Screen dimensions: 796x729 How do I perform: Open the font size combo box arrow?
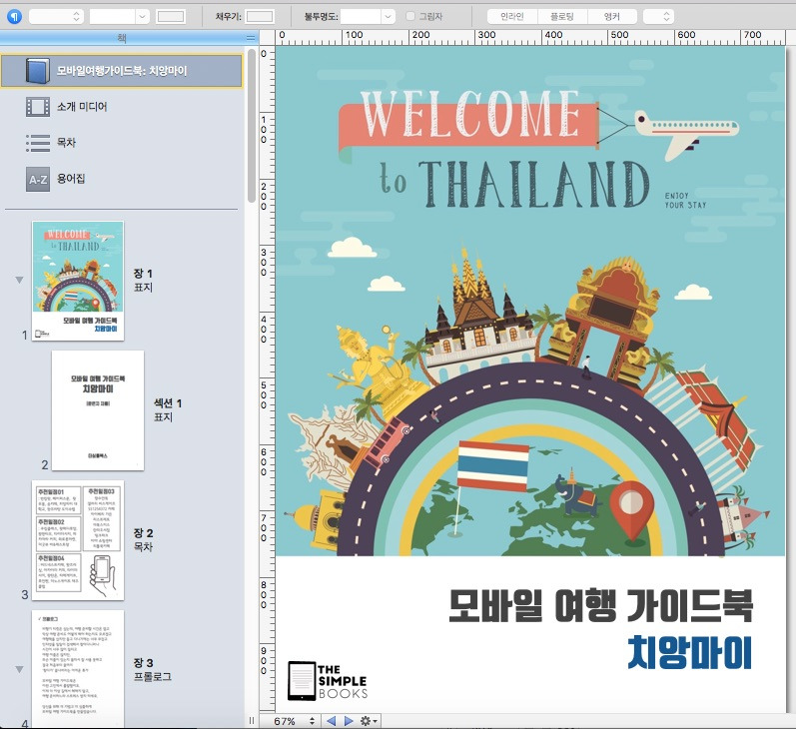pos(142,17)
